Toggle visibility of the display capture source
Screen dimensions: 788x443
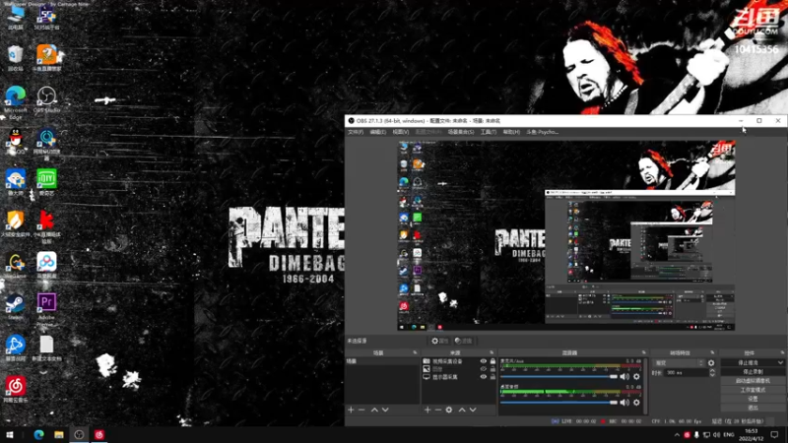coord(483,377)
